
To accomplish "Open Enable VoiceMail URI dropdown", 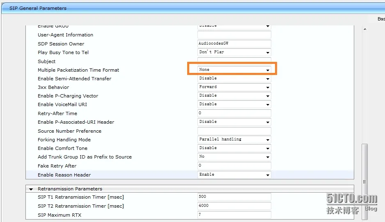I will (234, 104).
